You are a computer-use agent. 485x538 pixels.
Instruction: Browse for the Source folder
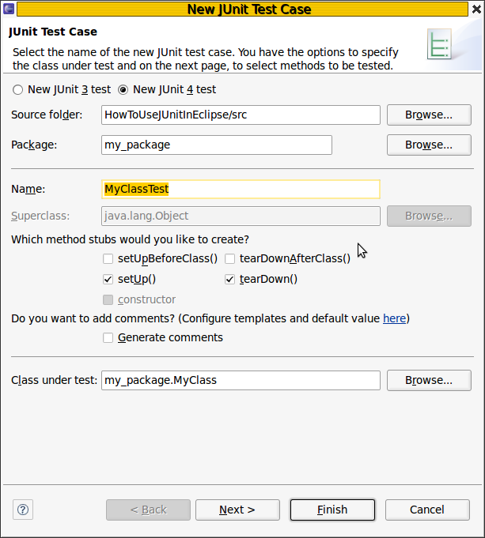pos(429,115)
